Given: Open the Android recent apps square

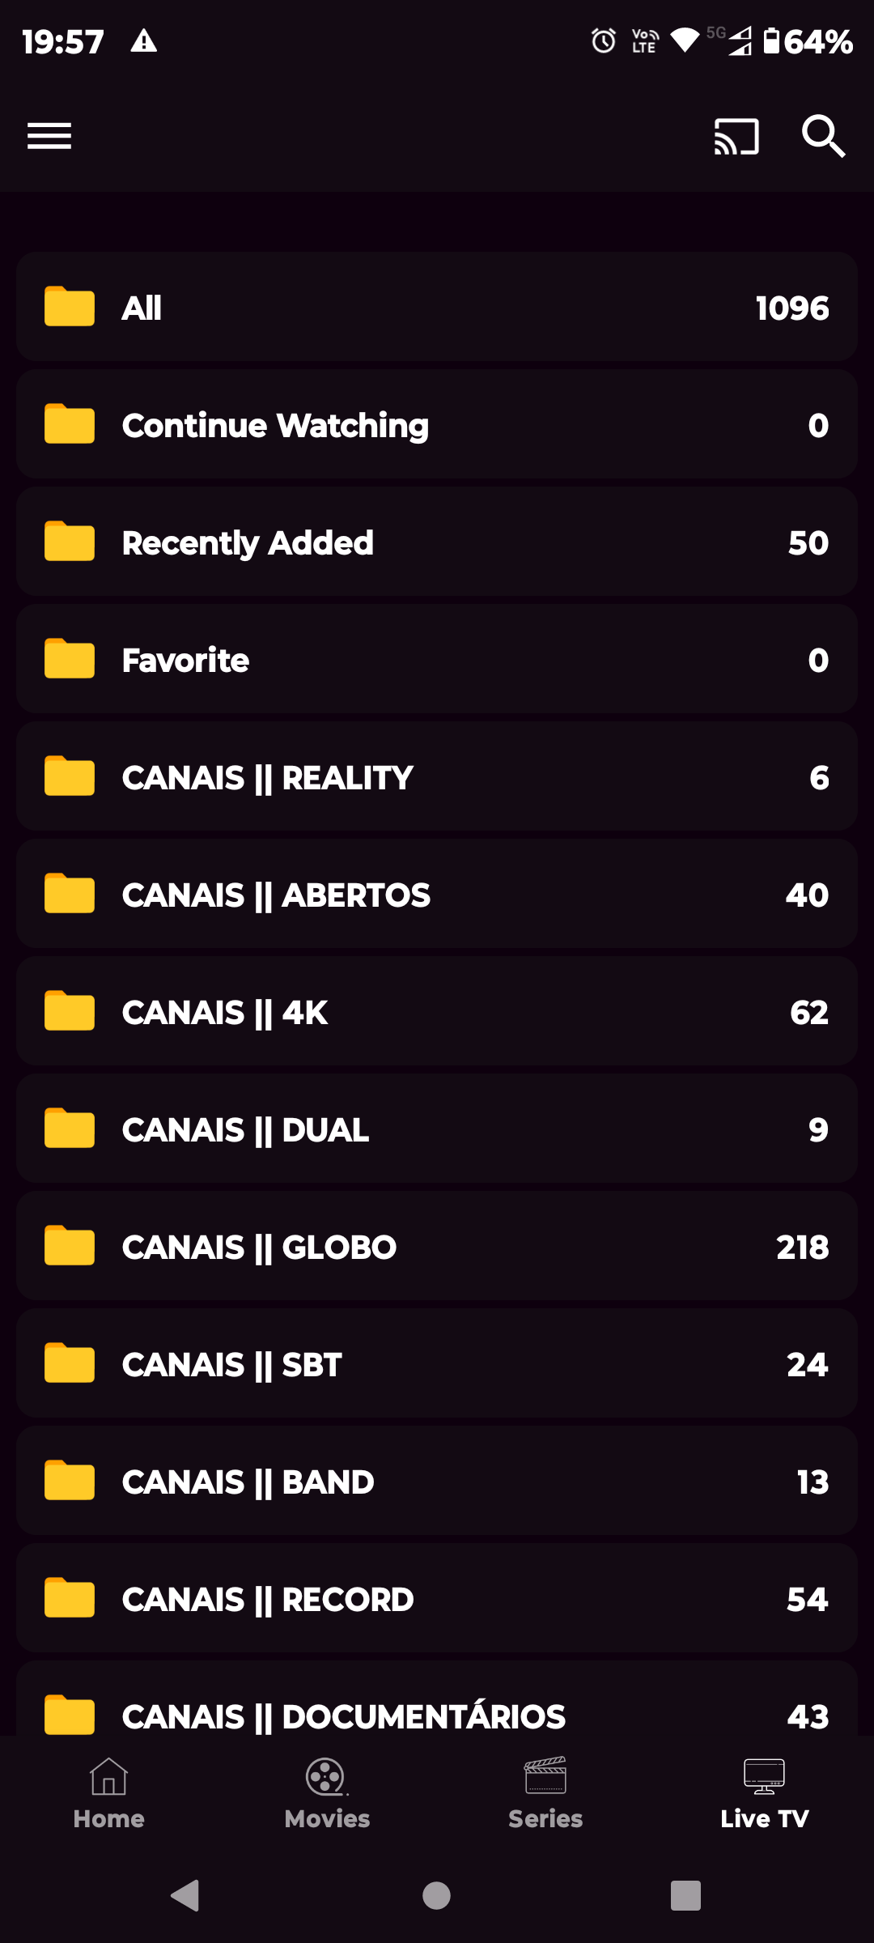Looking at the screenshot, I should coord(685,1895).
